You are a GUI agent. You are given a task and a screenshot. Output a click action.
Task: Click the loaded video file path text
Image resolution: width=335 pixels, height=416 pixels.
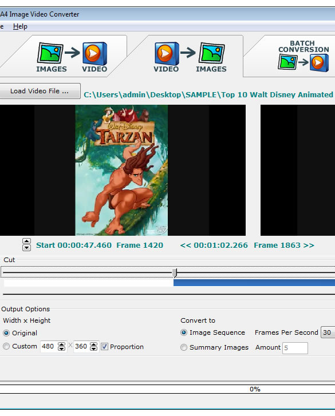208,95
